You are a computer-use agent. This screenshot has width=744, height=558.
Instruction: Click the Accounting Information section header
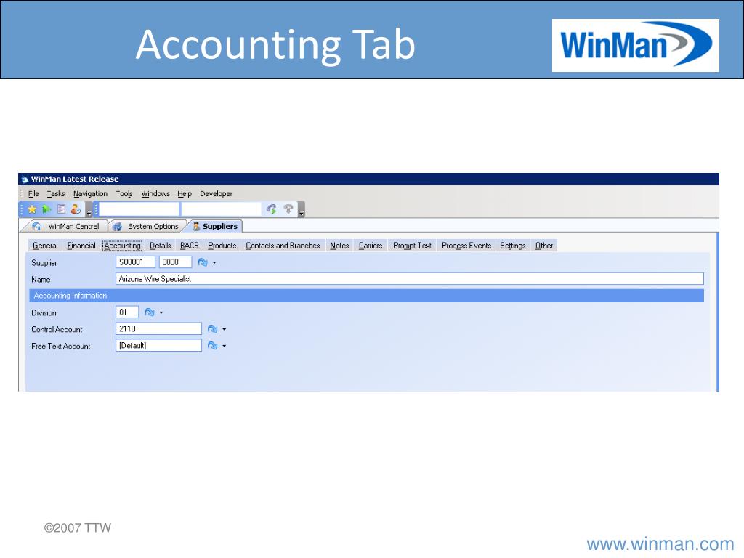click(366, 296)
